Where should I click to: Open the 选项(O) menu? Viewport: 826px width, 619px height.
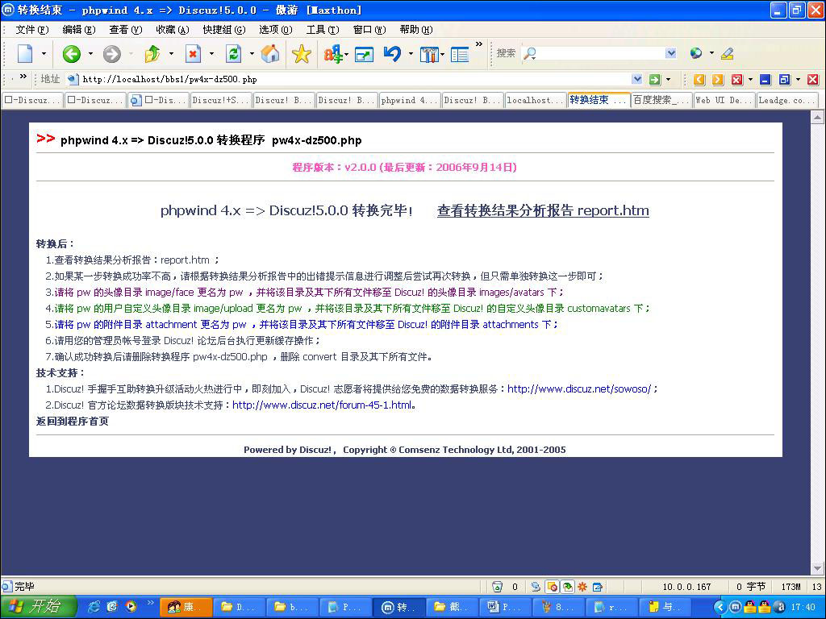click(x=276, y=30)
